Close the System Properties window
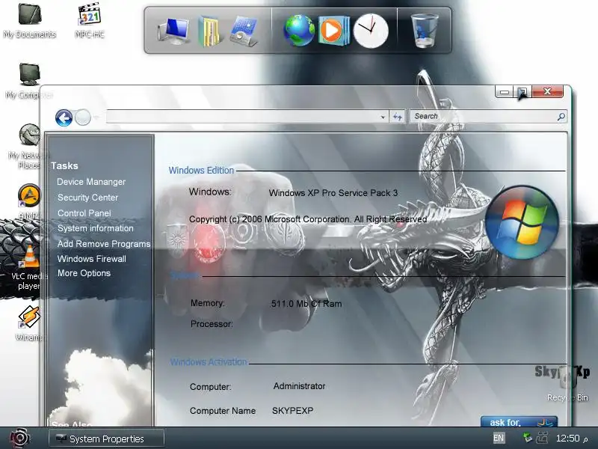Image resolution: width=598 pixels, height=449 pixels. tap(548, 91)
